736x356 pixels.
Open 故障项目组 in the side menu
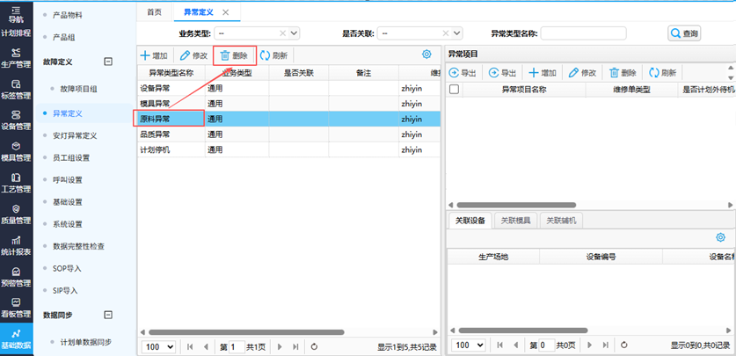79,89
